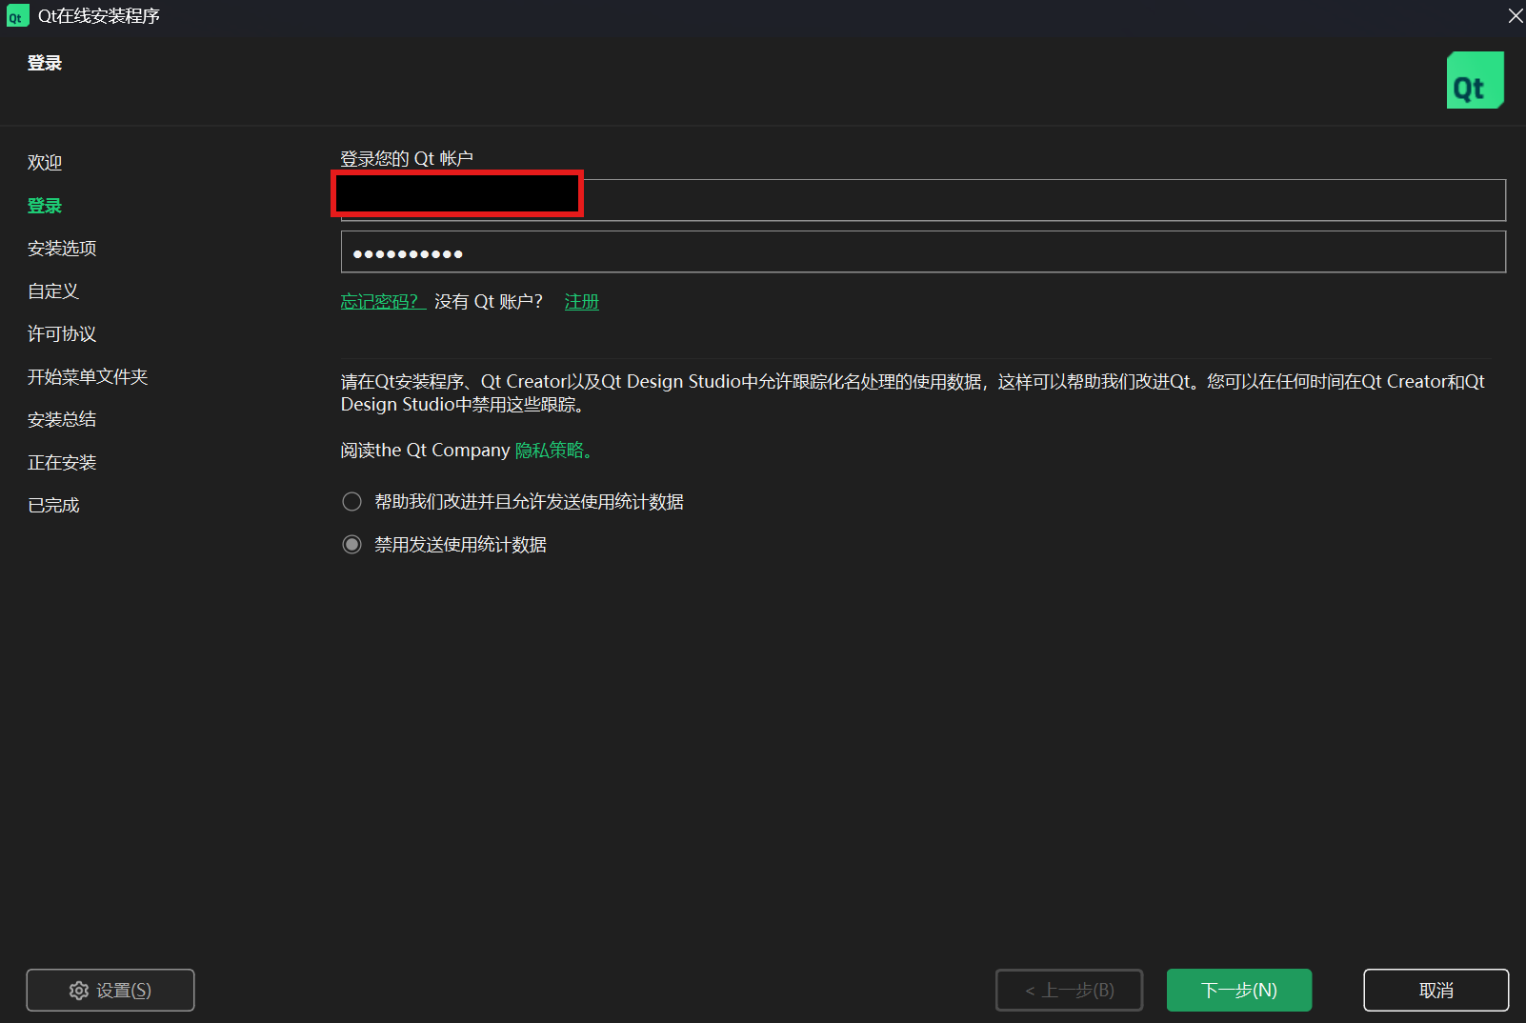Click the 登录您的 Qt 帐户 label
The height and width of the screenshot is (1023, 1526).
click(x=407, y=158)
